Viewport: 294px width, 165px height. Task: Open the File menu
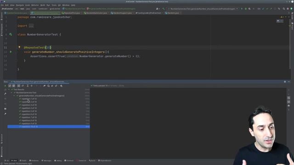(2, 5)
